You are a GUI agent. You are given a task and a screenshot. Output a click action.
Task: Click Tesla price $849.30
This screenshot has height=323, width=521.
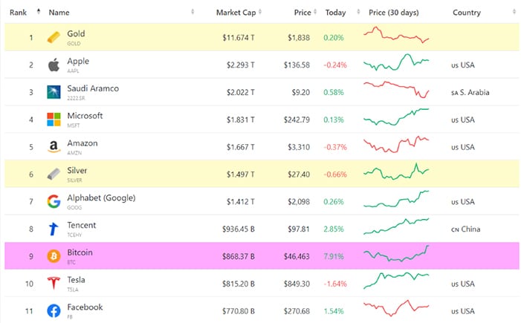tap(297, 284)
